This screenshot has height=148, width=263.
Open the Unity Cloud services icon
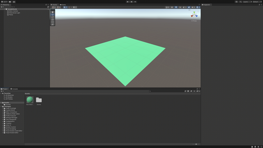pyautogui.click(x=10, y=2)
